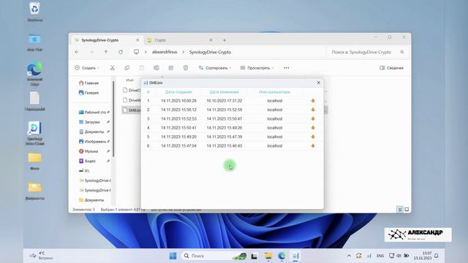The image size is (468, 263).
Task: Open the 'Просмотреть' view dropdown
Action: pyautogui.click(x=257, y=68)
